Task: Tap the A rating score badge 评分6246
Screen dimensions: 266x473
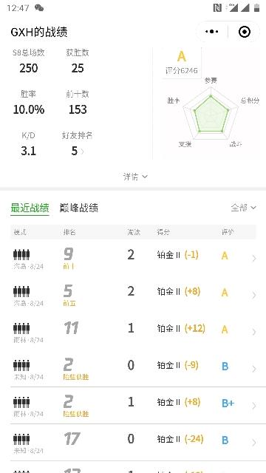Action: (x=182, y=62)
